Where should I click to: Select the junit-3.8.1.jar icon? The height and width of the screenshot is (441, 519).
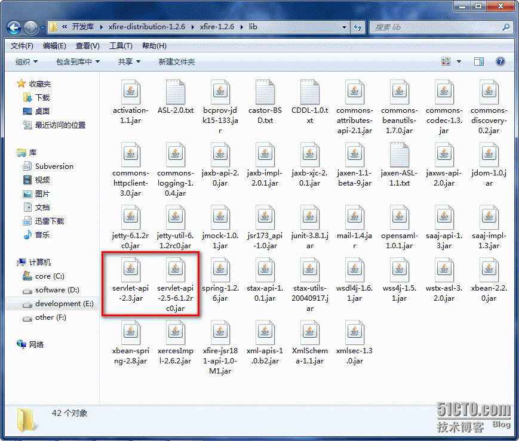tap(310, 217)
